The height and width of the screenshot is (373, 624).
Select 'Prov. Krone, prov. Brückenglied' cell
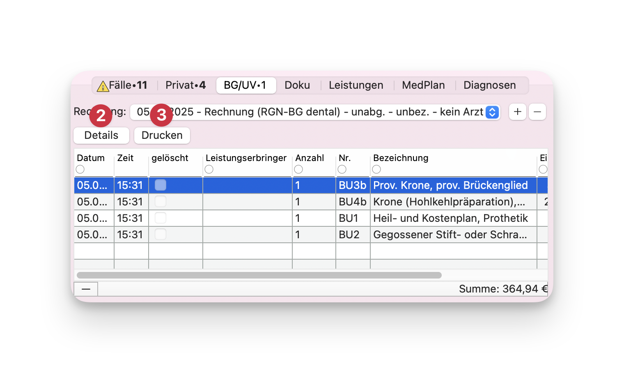pyautogui.click(x=454, y=185)
